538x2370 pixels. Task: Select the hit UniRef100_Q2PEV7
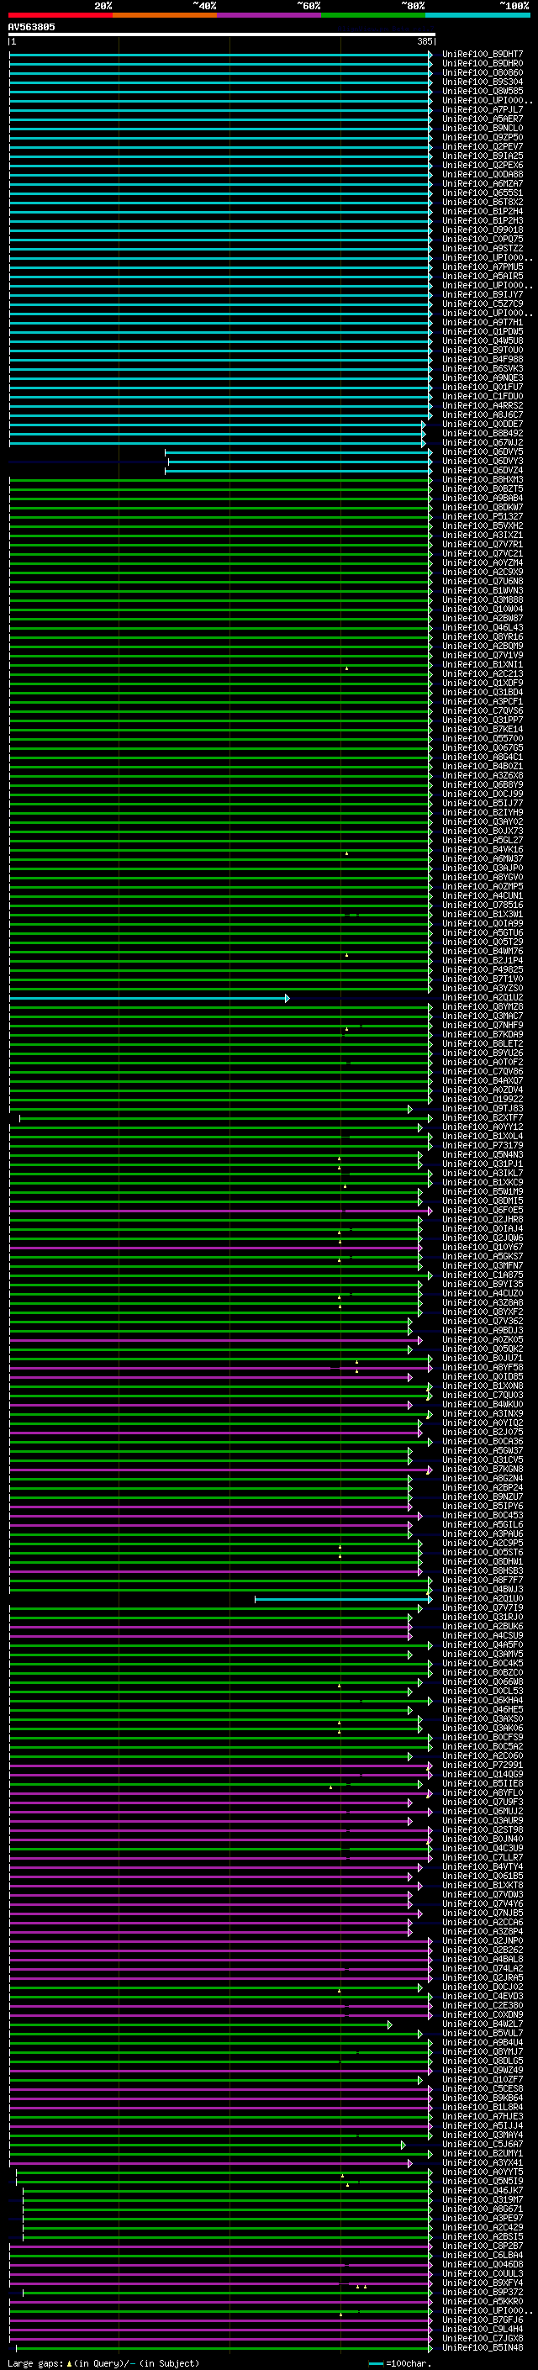pos(483,147)
